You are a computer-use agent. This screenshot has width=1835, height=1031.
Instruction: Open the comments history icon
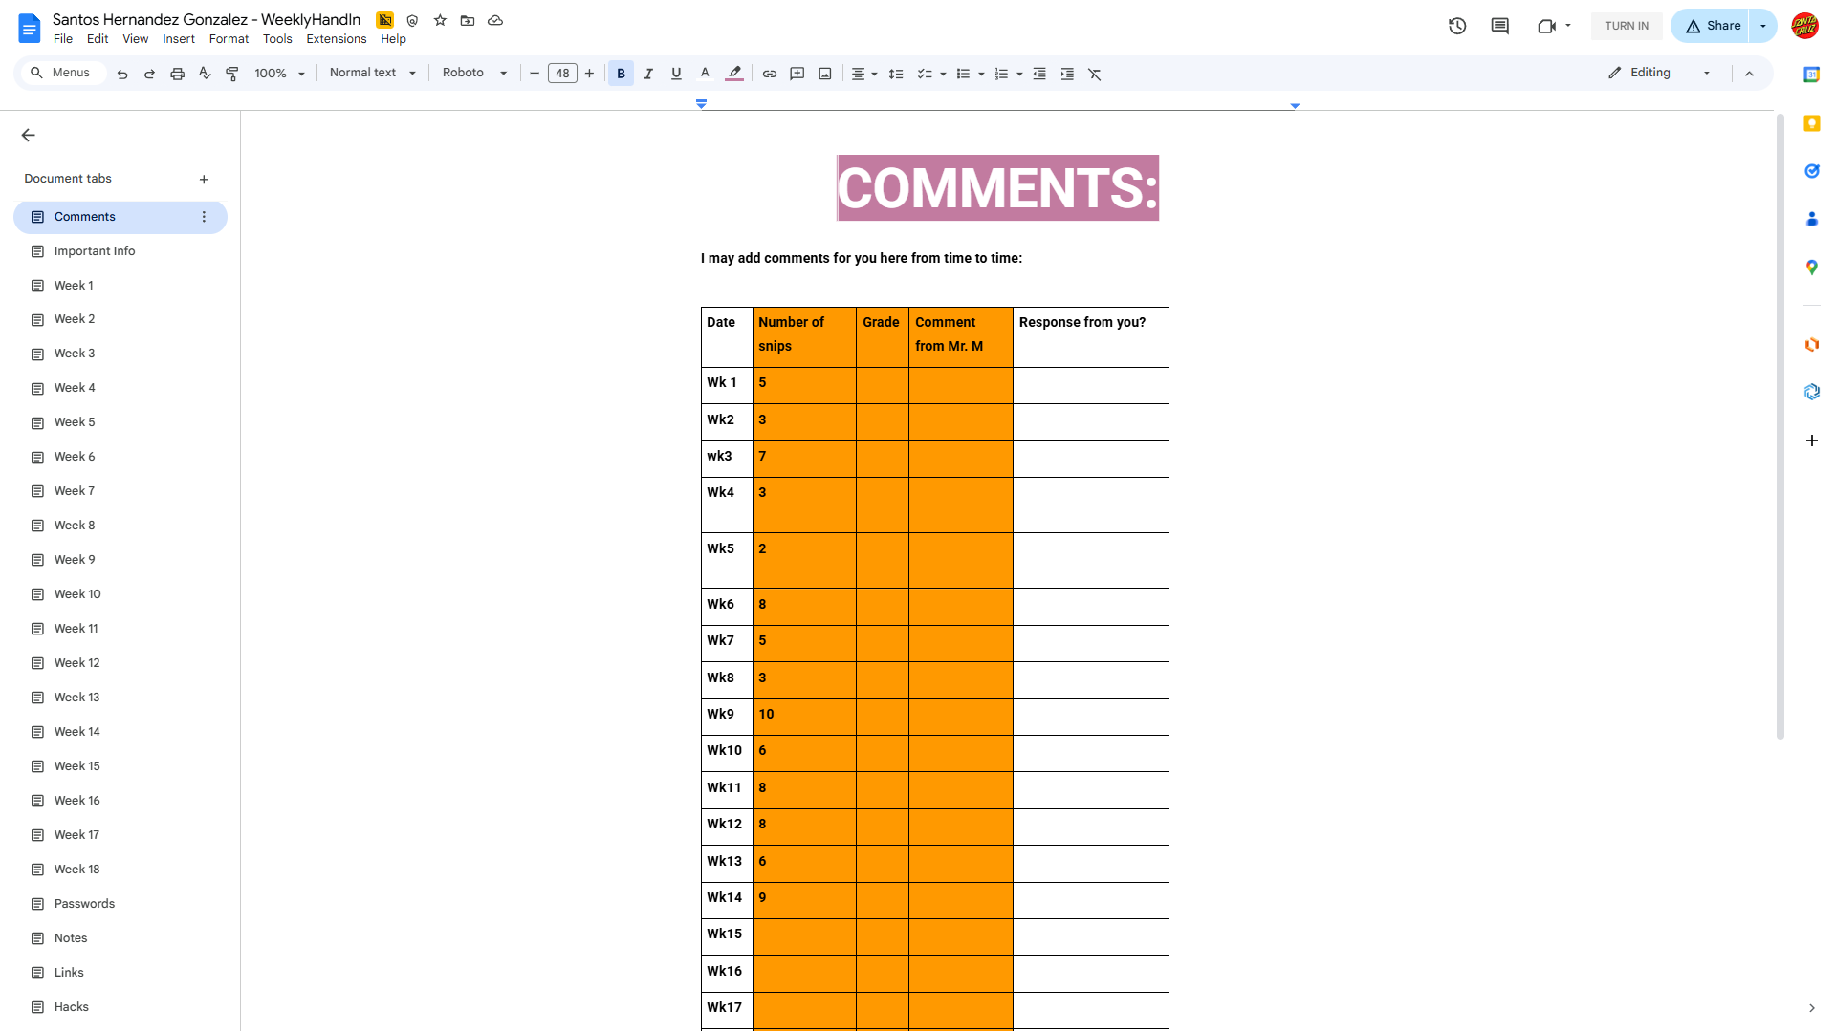pyautogui.click(x=1499, y=26)
